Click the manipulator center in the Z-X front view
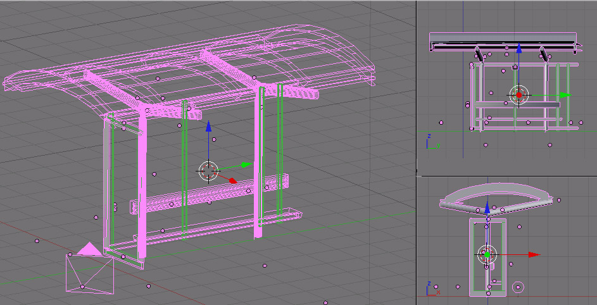597x305 pixels. pyautogui.click(x=487, y=255)
